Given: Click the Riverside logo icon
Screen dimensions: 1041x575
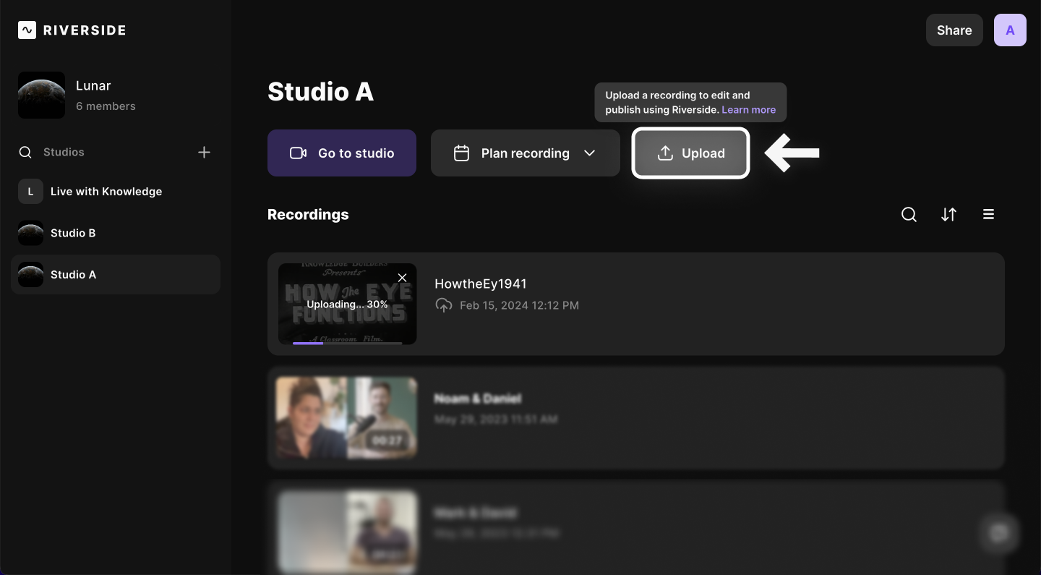Looking at the screenshot, I should (x=27, y=30).
